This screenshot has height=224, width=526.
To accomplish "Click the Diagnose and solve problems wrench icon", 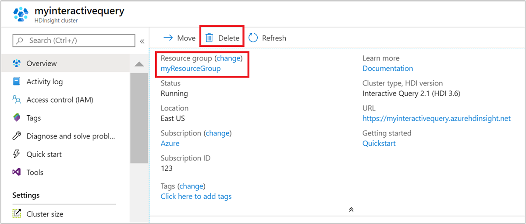I will coord(17,136).
